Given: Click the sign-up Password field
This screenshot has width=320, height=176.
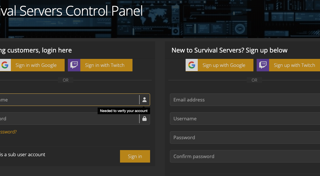Looking at the screenshot, I should pyautogui.click(x=245, y=137).
